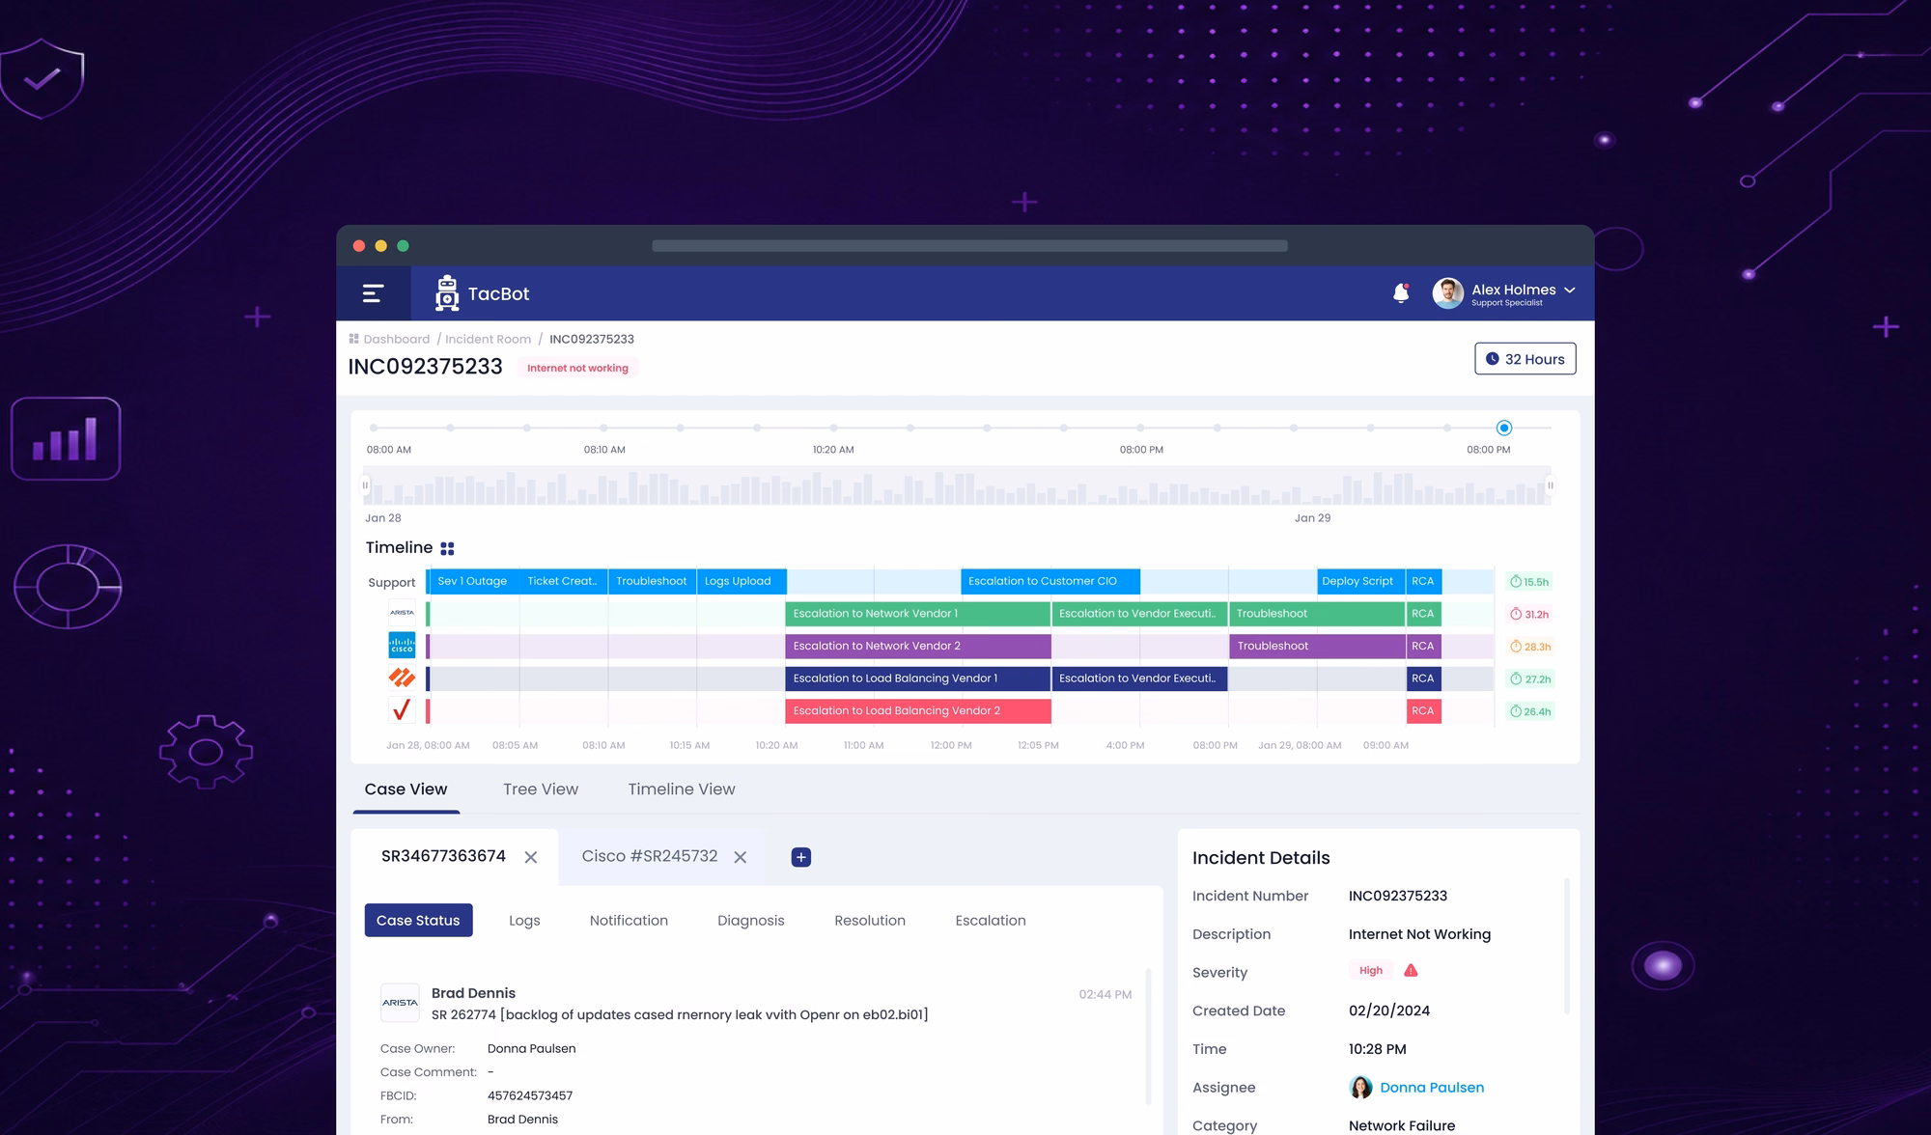Select the Cisco vendor row logo
This screenshot has width=1931, height=1135.
(x=402, y=646)
